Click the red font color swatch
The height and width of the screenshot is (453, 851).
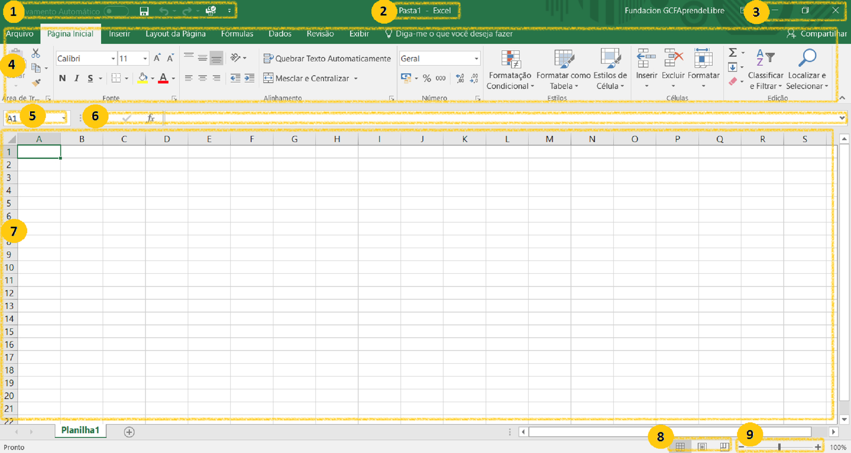(163, 78)
